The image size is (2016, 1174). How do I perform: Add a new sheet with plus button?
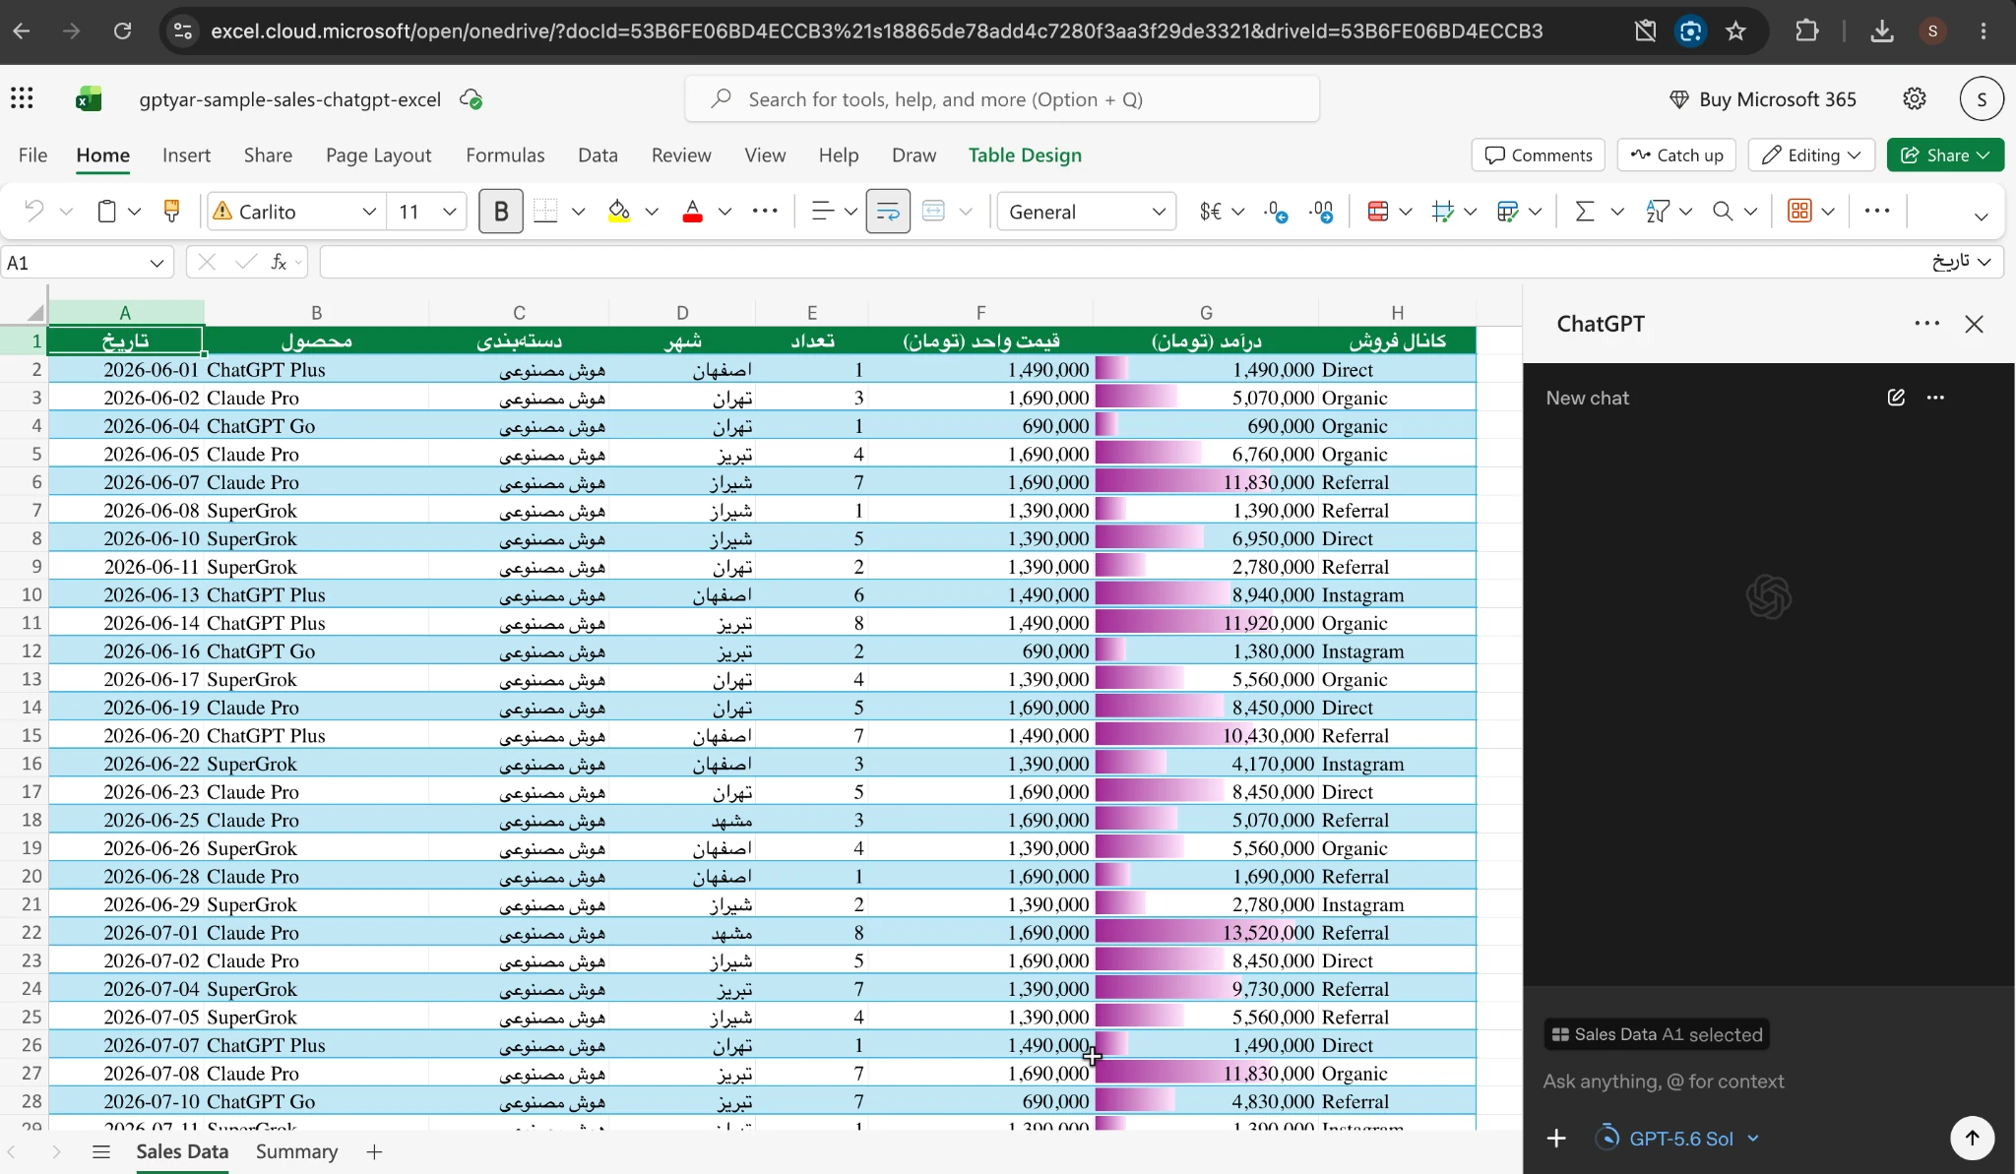(374, 1151)
